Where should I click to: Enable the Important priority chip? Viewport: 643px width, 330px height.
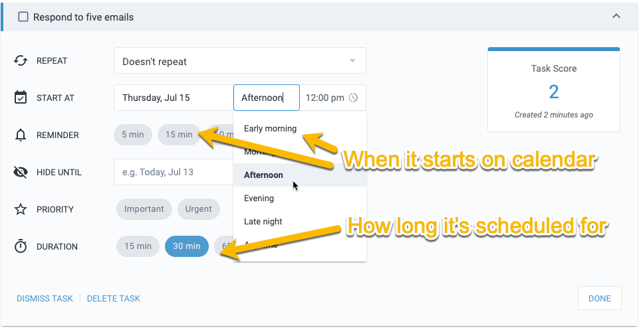point(144,208)
